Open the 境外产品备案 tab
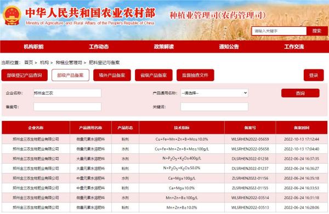The height and width of the screenshot is (214, 329). click(112, 75)
